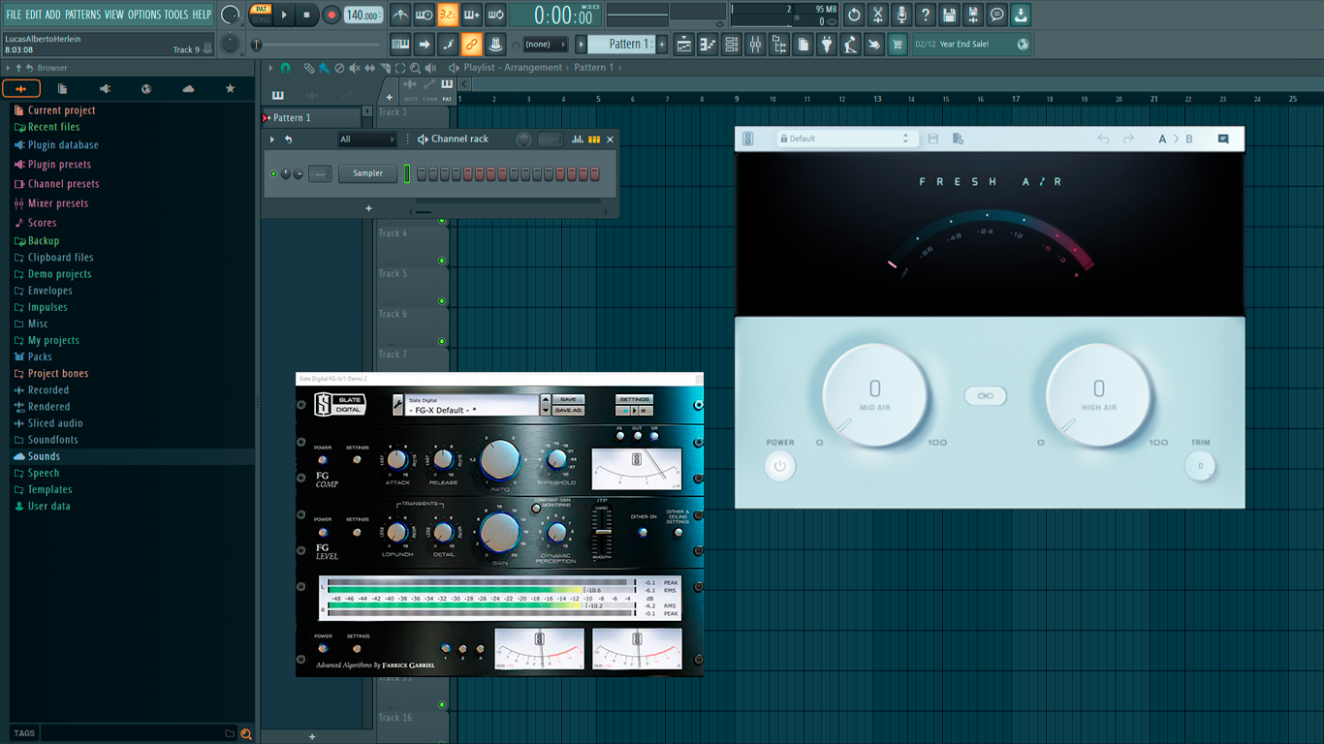The height and width of the screenshot is (744, 1324).
Task: Expand the Packs folder in browser
Action: 40,356
